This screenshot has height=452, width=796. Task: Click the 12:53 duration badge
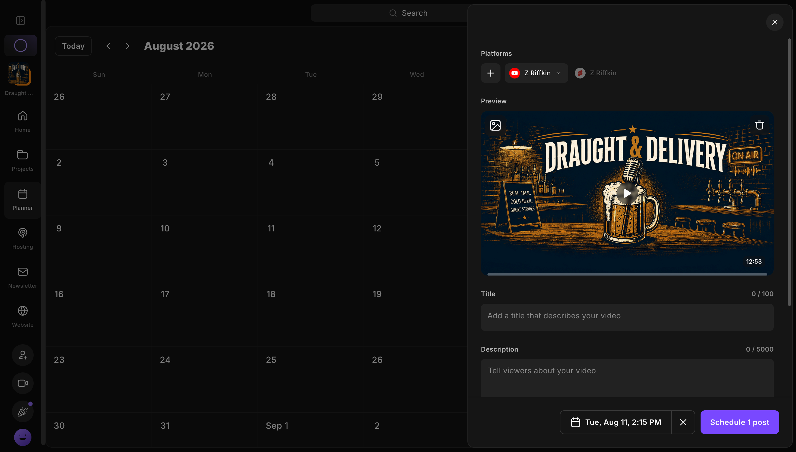point(754,261)
